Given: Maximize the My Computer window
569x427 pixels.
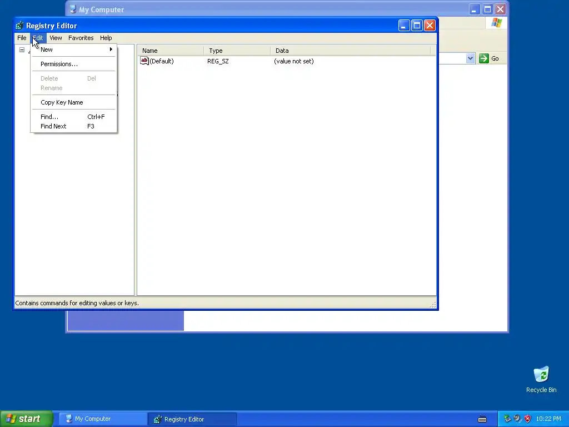Looking at the screenshot, I should (487, 9).
